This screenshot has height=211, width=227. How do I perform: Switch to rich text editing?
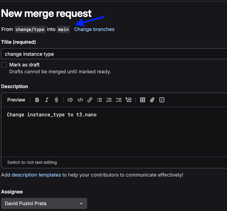click(x=32, y=162)
